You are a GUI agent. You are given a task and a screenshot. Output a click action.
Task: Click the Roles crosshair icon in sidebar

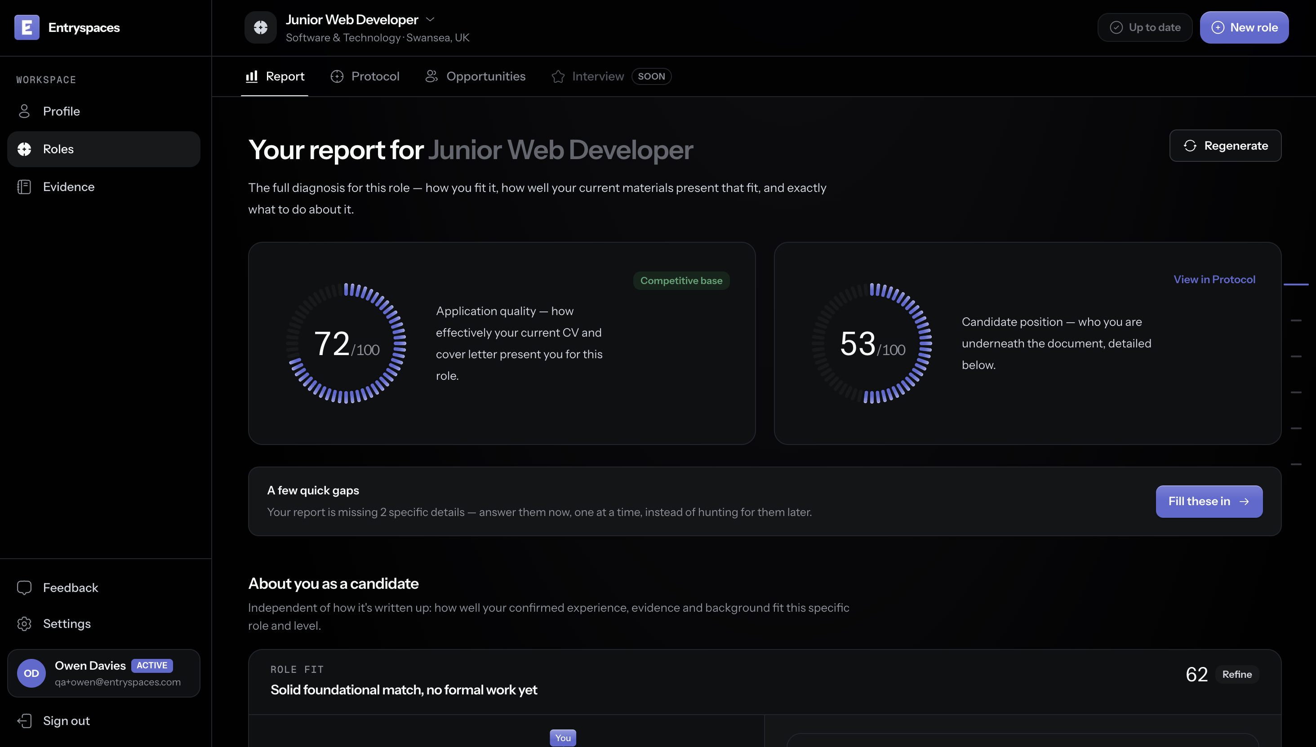tap(24, 149)
